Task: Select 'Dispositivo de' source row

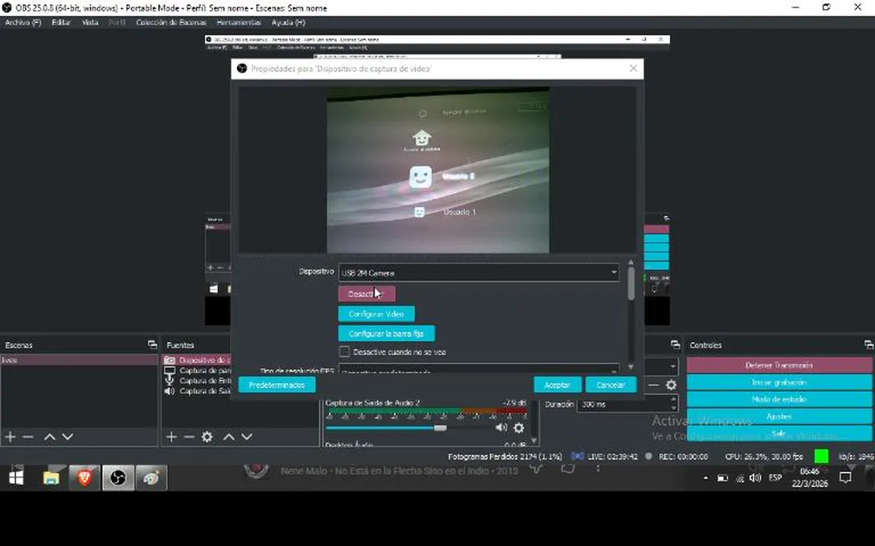Action: coord(198,360)
